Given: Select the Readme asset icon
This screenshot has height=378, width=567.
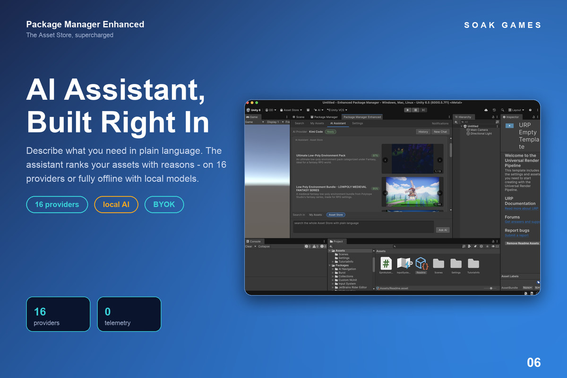Looking at the screenshot, I should point(421,264).
